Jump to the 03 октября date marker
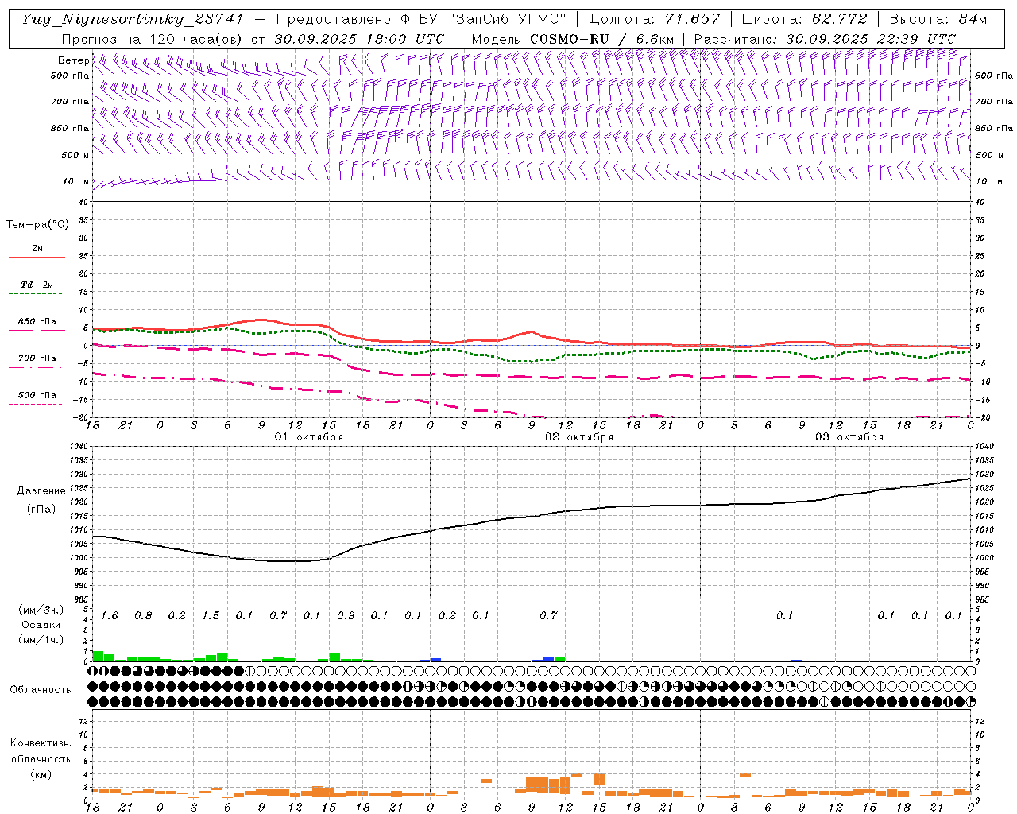The height and width of the screenshot is (814, 1017). (849, 437)
